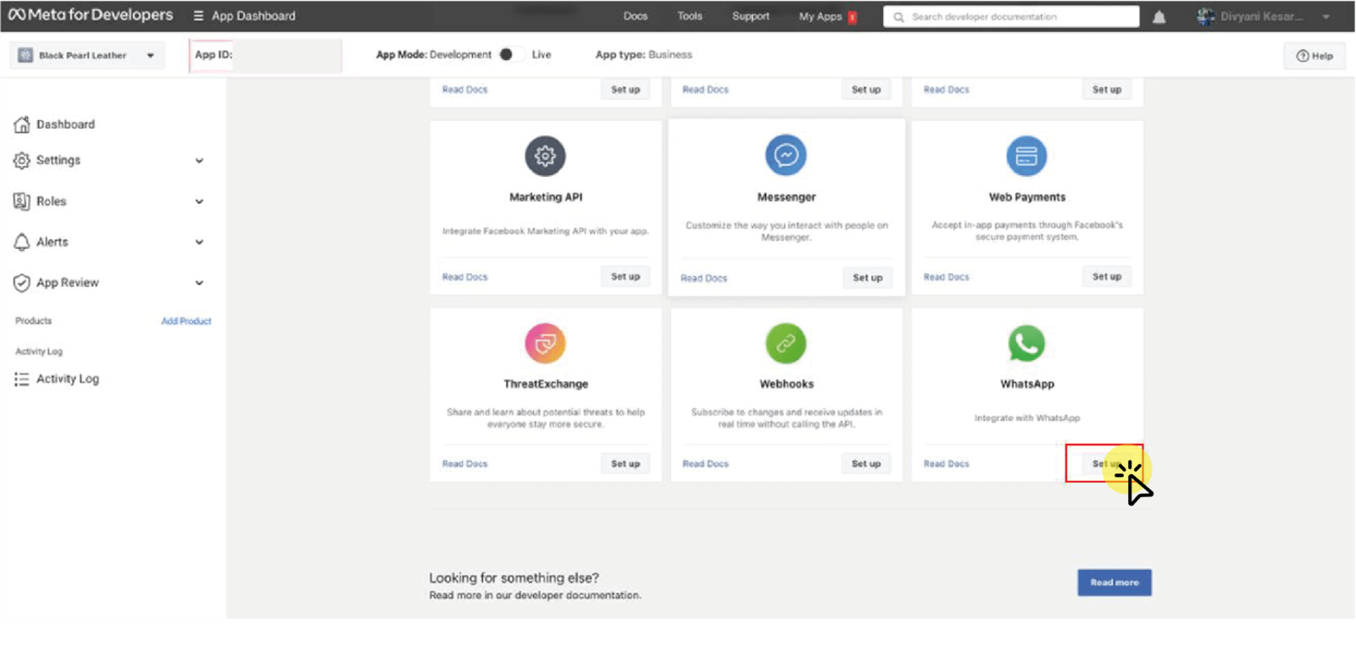1356x652 pixels.
Task: Open Read Docs link for Webhooks
Action: point(705,464)
